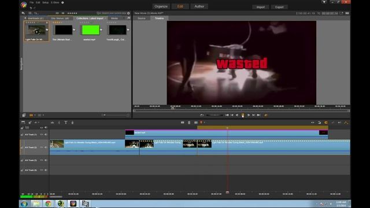
Task: Mute audio on A/V Track (3)
Action: pyautogui.click(x=46, y=161)
